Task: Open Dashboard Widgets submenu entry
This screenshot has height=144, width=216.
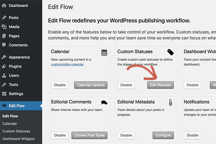Action: (x=18, y=138)
